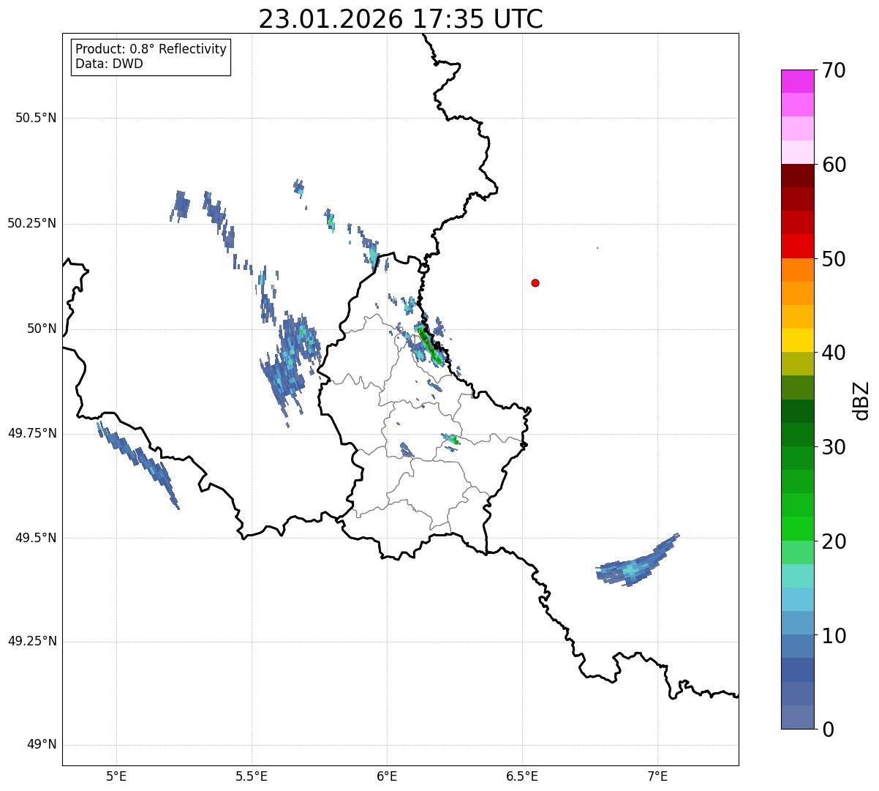This screenshot has height=791, width=879.
Task: Click the colorbar tick label 50
Action: click(834, 259)
